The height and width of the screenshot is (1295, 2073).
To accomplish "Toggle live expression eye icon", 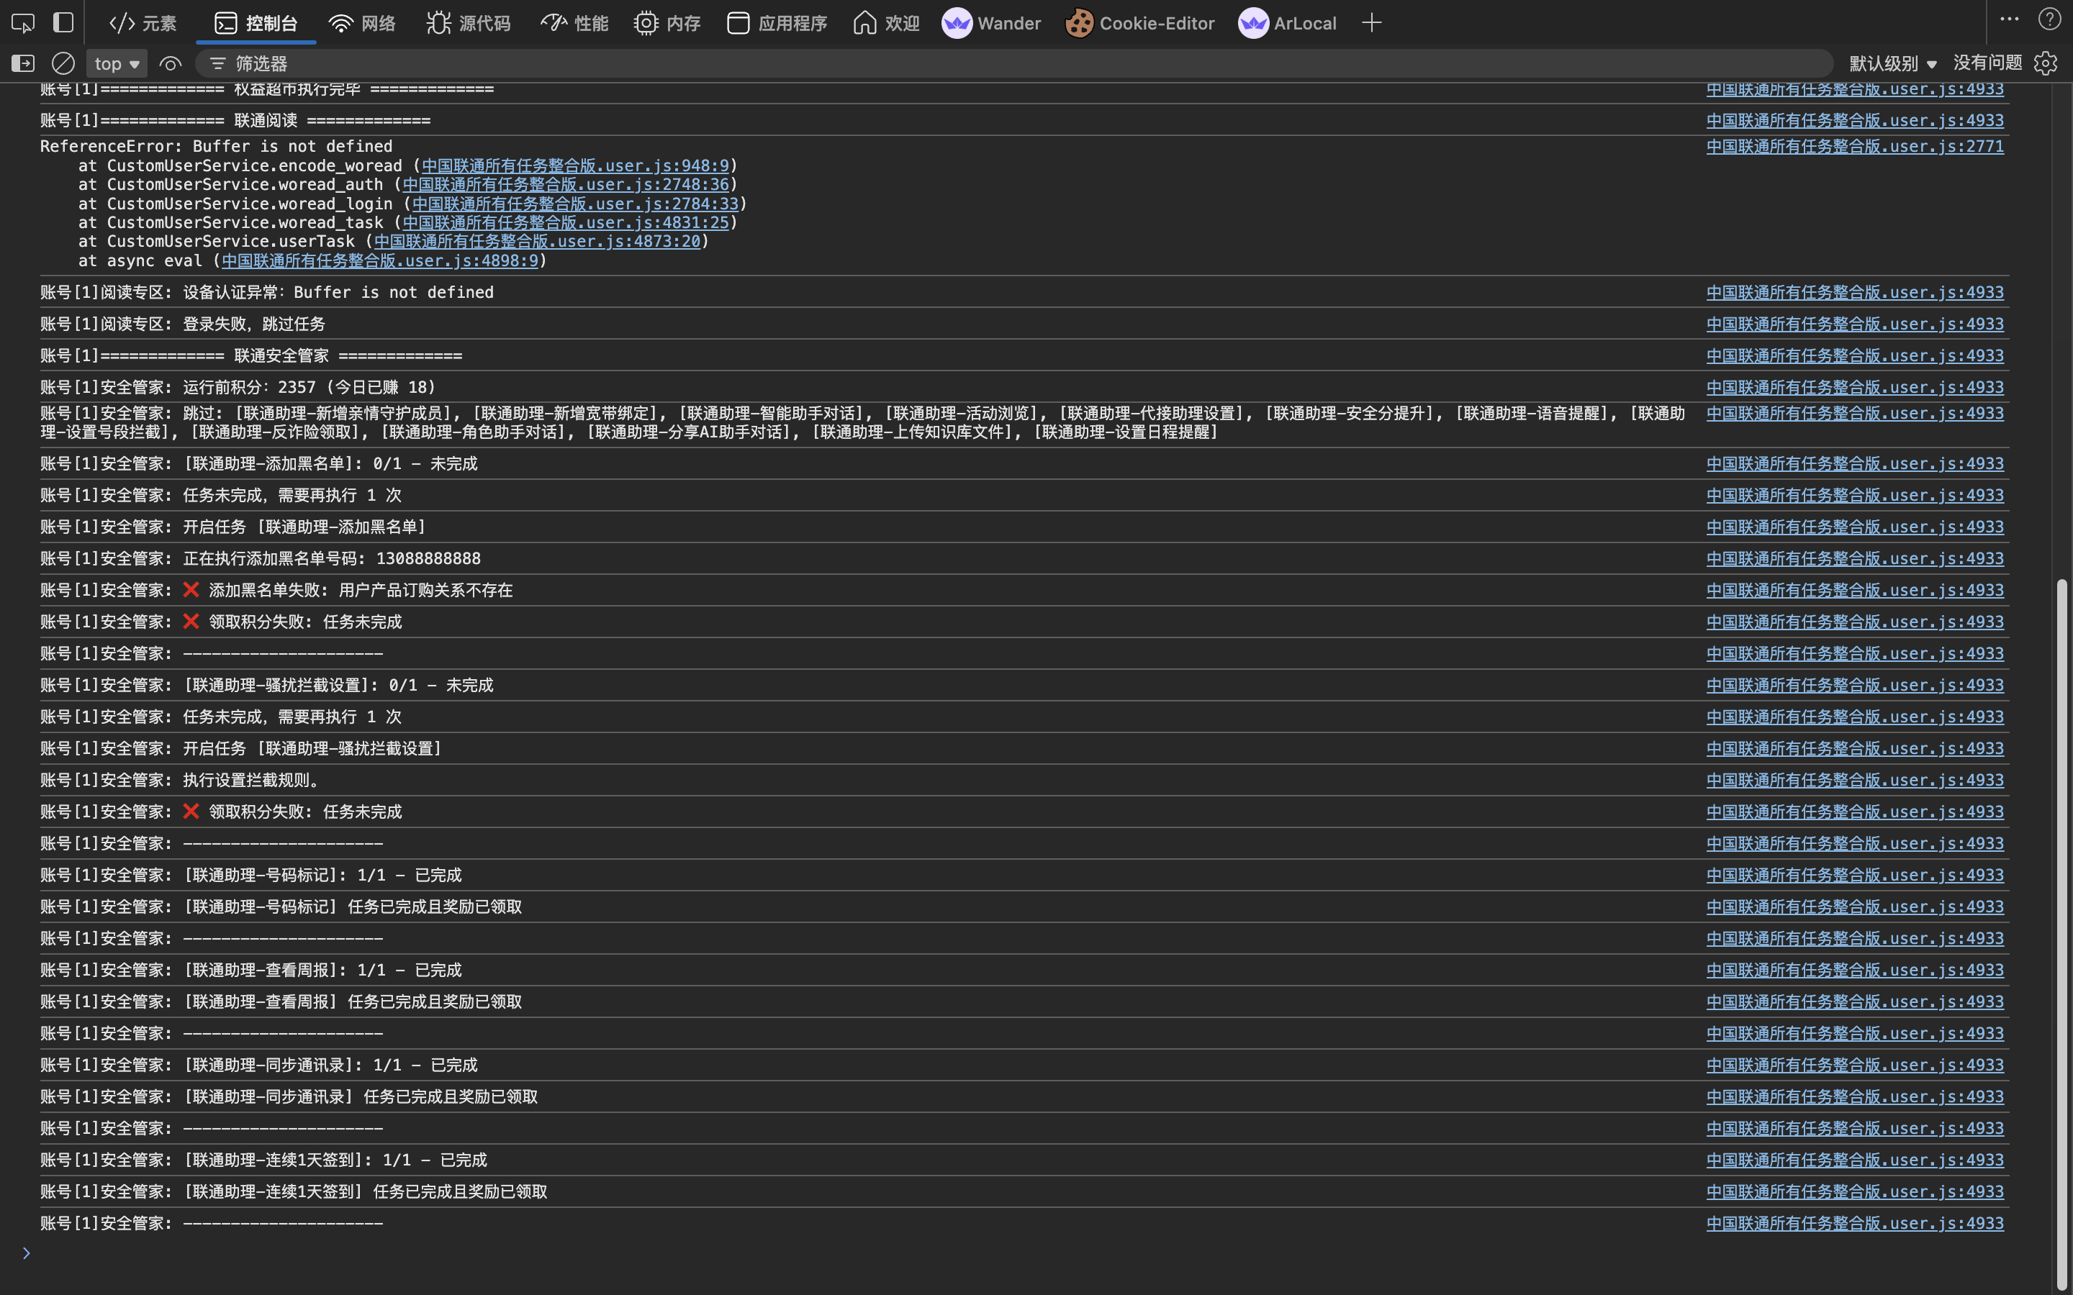I will click(x=171, y=63).
